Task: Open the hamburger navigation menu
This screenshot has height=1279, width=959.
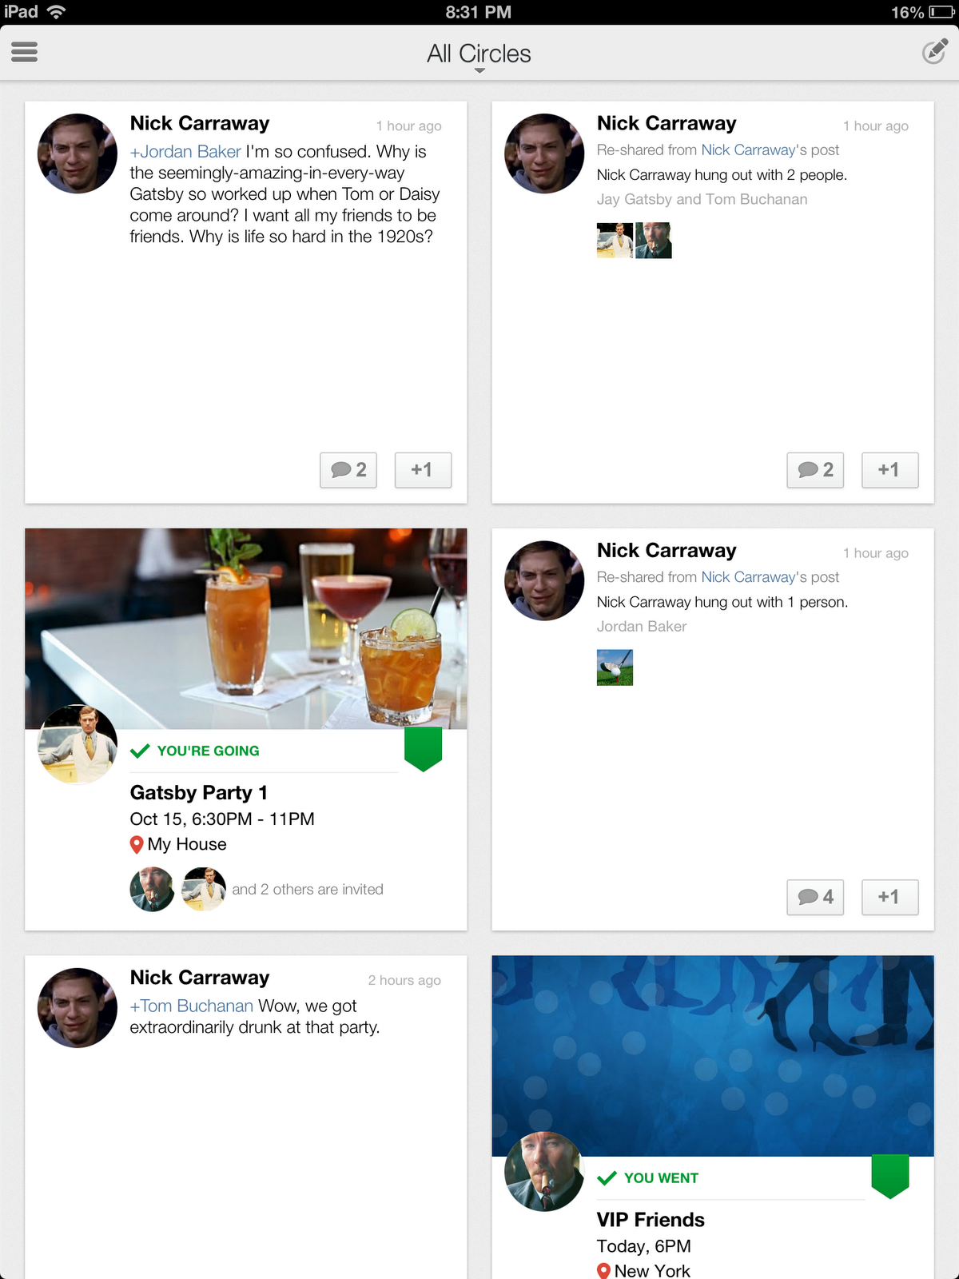Action: click(25, 52)
